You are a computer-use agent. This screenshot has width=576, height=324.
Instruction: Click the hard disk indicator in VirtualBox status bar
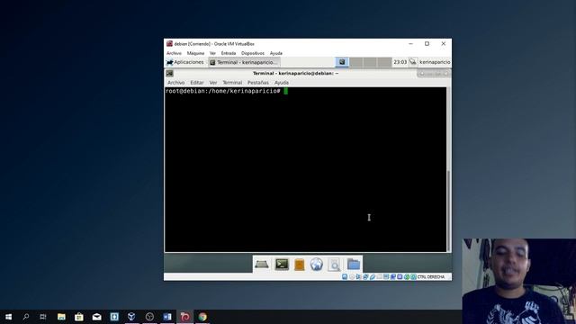(x=345, y=277)
